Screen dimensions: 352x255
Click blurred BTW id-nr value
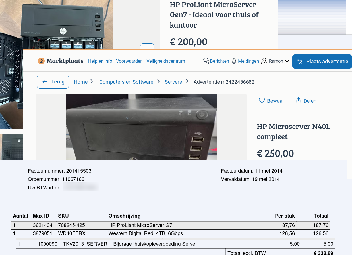tap(81, 187)
